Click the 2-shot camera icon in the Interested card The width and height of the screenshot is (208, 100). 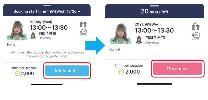pyautogui.click(x=83, y=32)
